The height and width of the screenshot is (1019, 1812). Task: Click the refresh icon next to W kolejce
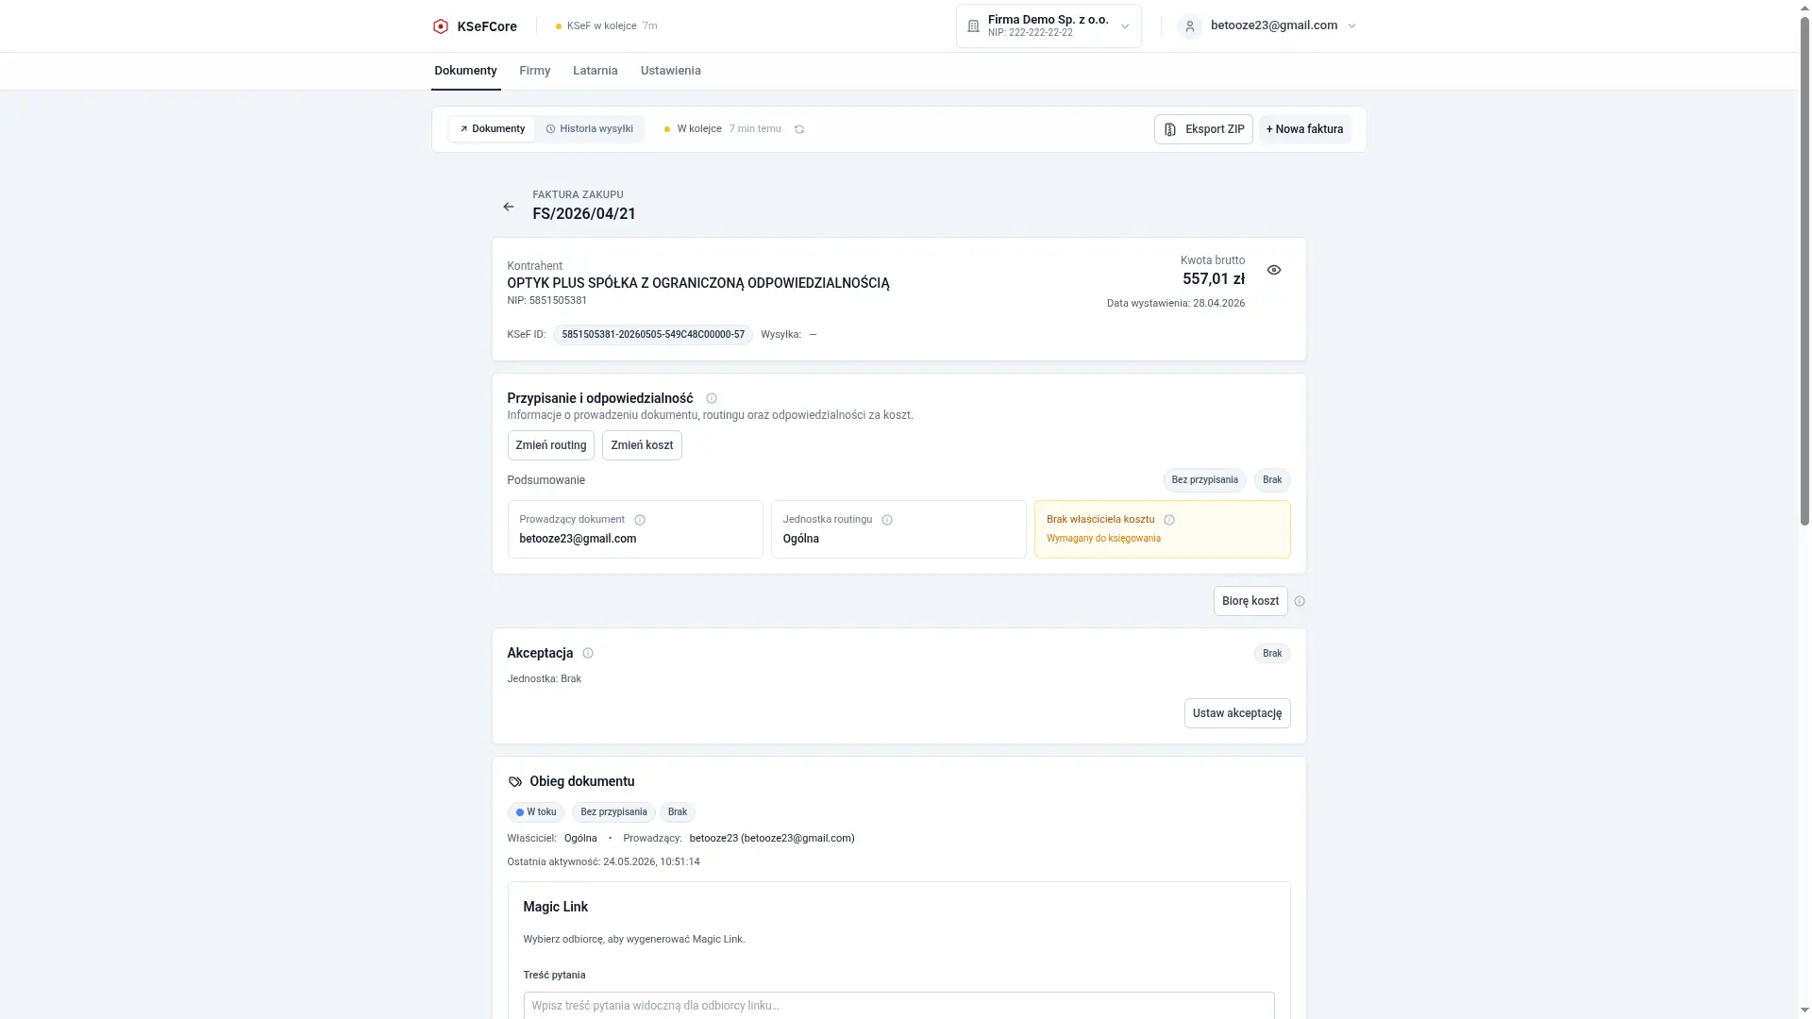[x=799, y=129]
